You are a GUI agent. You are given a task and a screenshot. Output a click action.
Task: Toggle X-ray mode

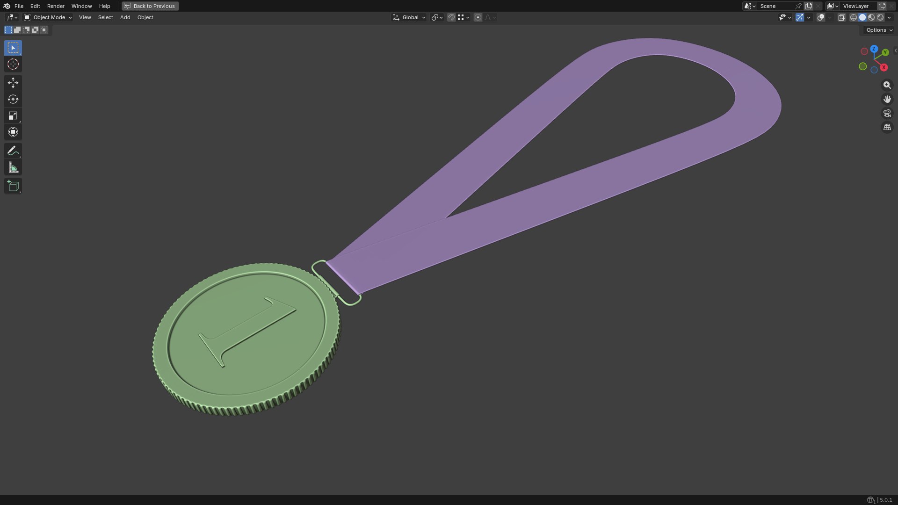point(841,17)
